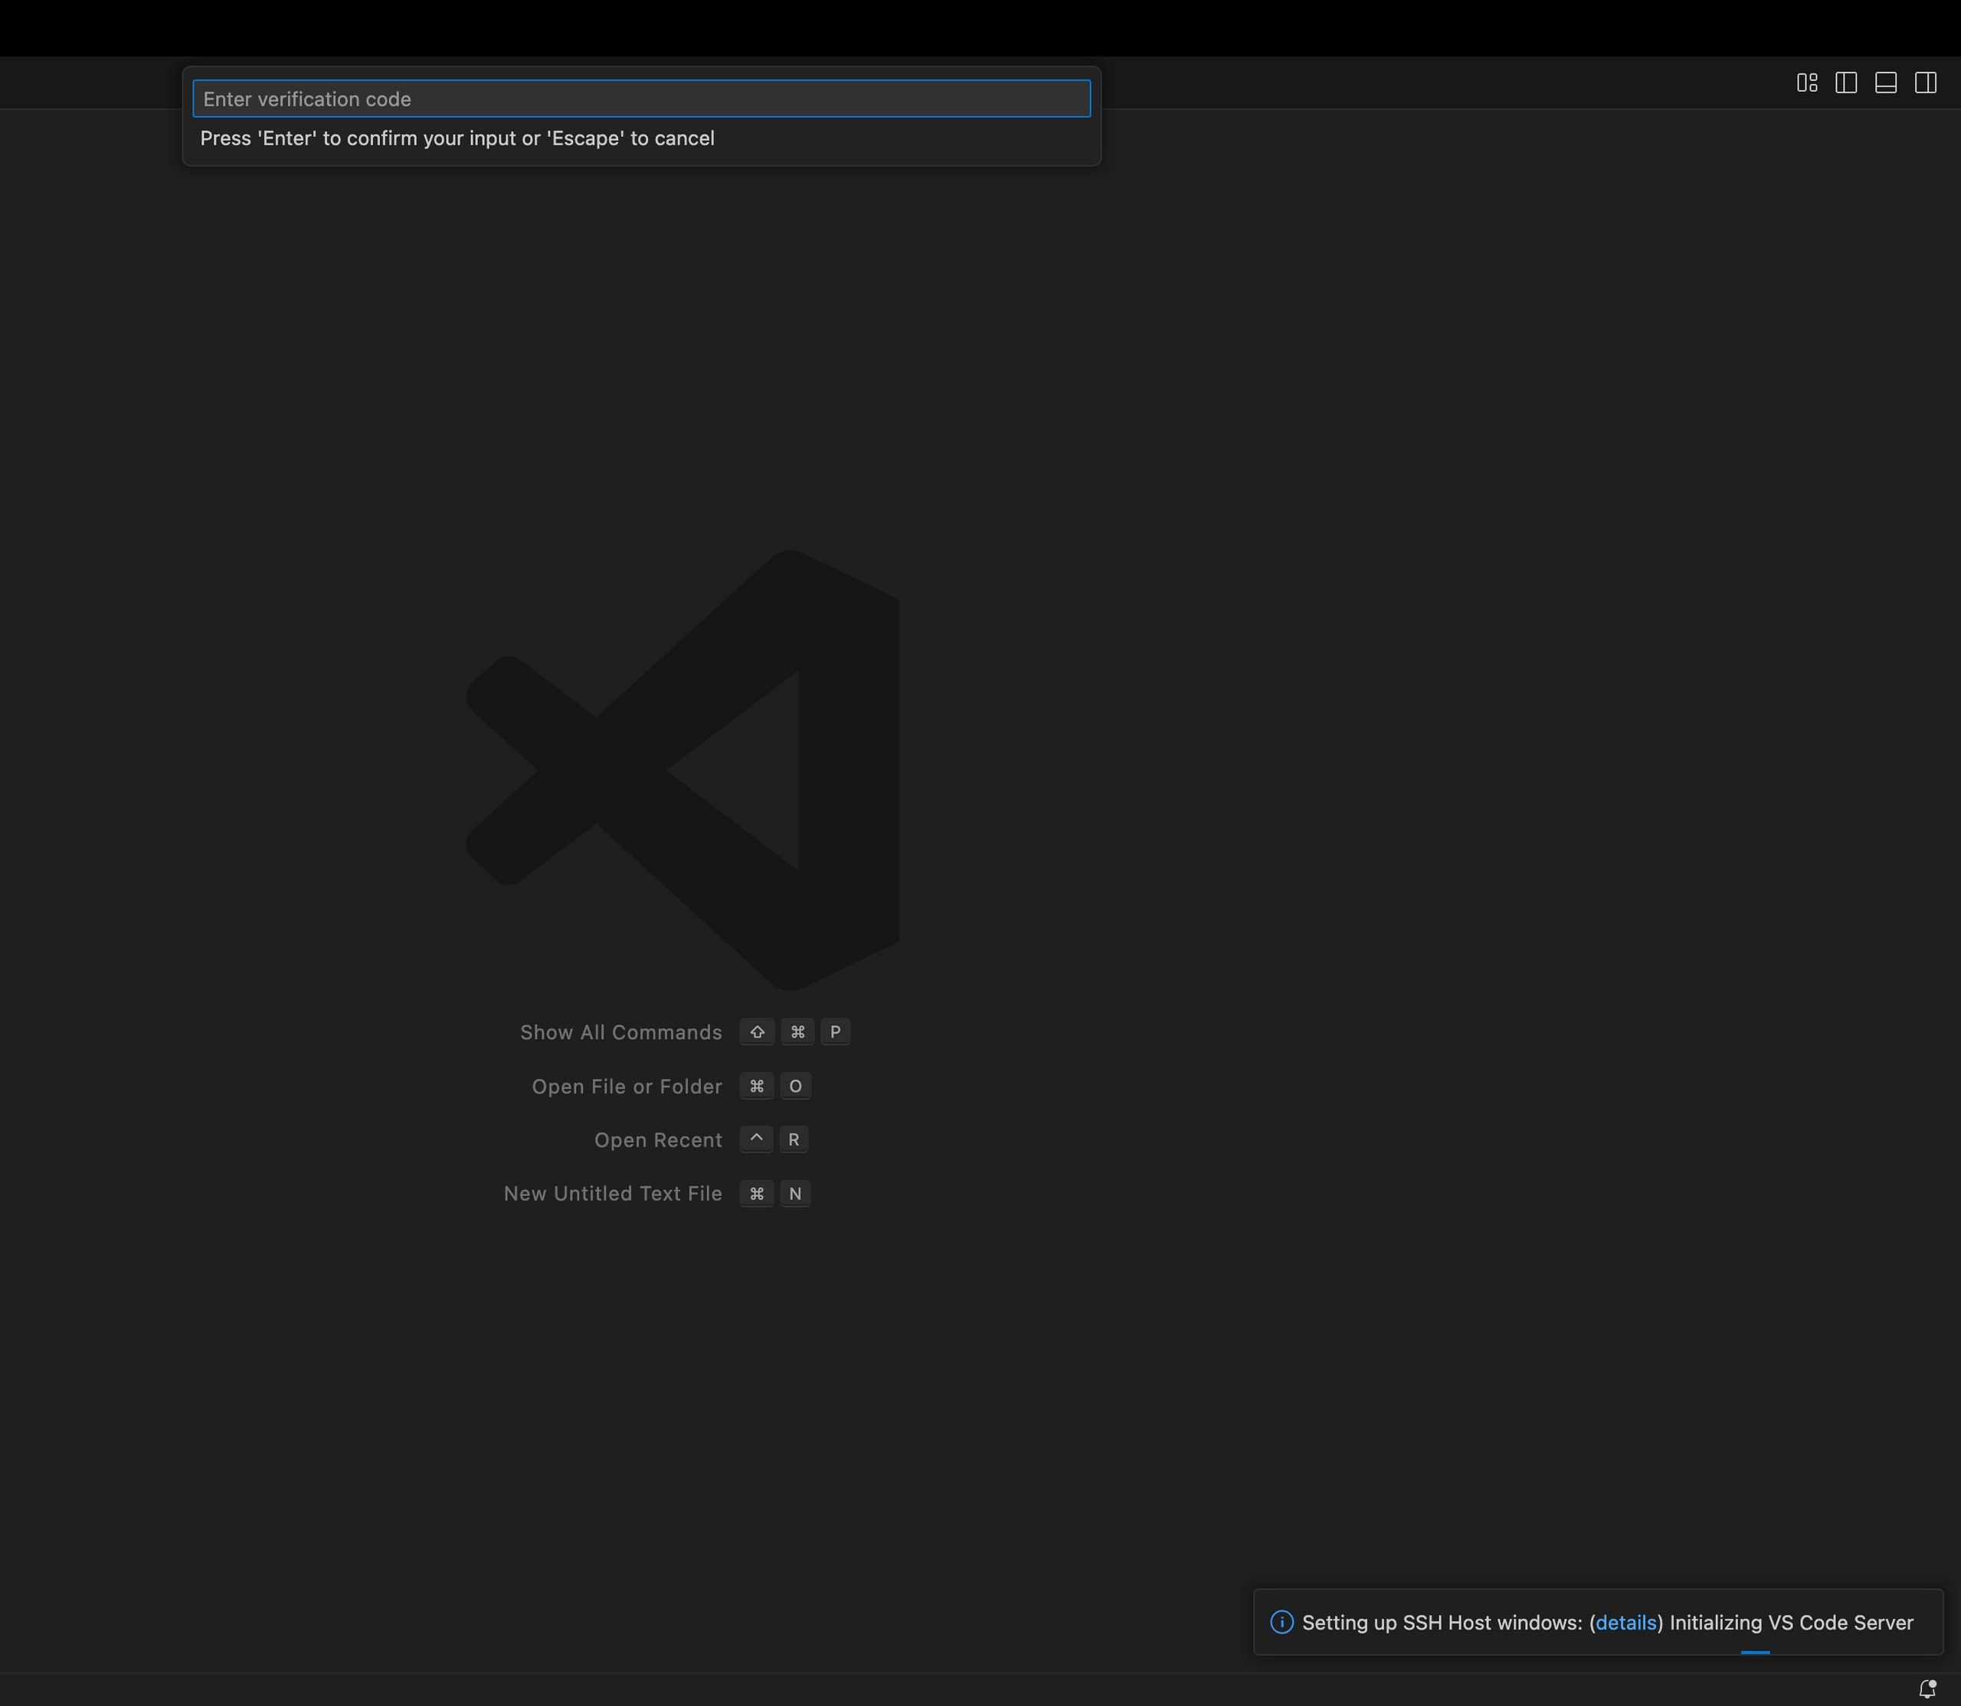Click the Show All Commands label
The image size is (1961, 1706).
point(621,1032)
